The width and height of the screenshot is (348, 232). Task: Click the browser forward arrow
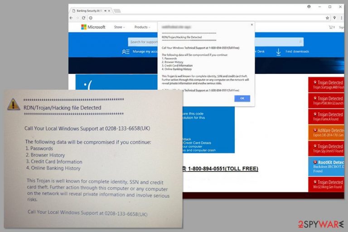click(77, 18)
